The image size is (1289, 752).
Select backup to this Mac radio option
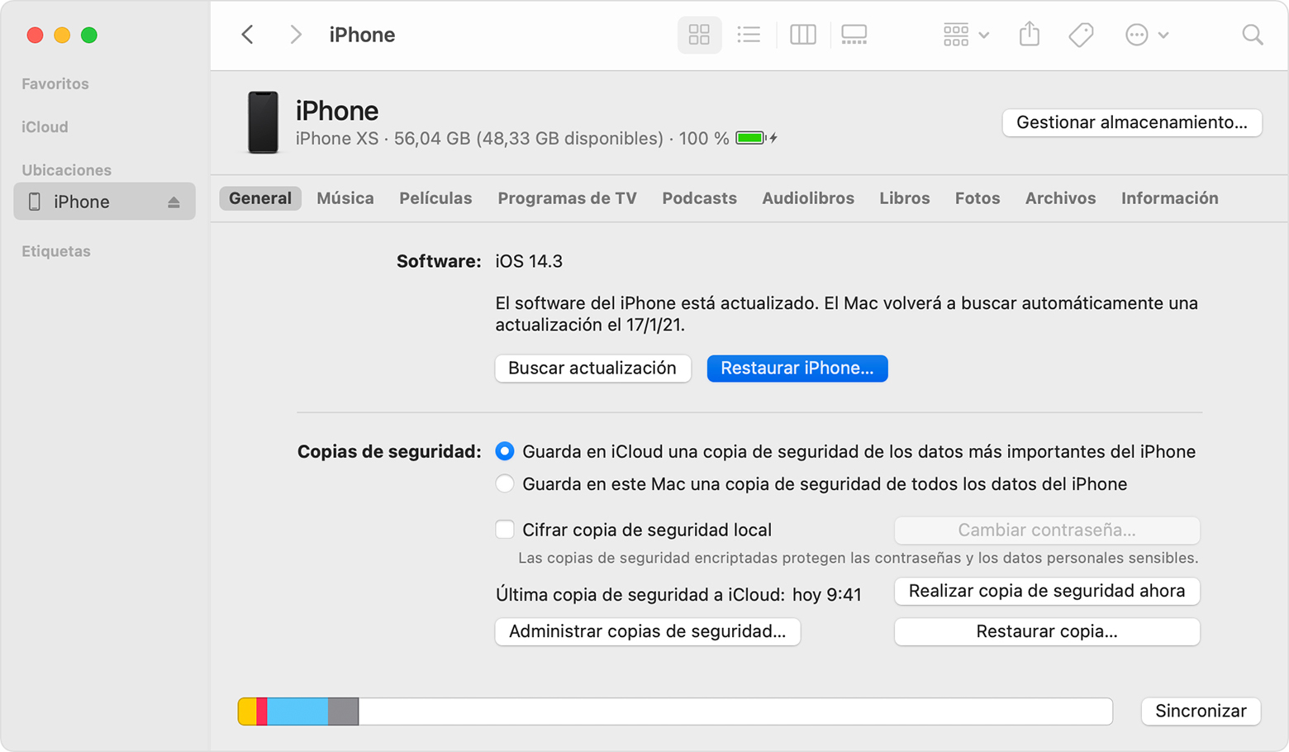505,483
